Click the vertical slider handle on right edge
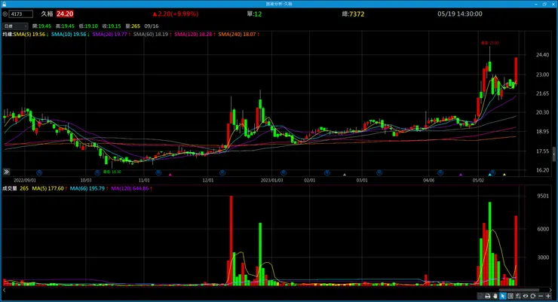Viewport: 558px width, 302px height. (554, 154)
